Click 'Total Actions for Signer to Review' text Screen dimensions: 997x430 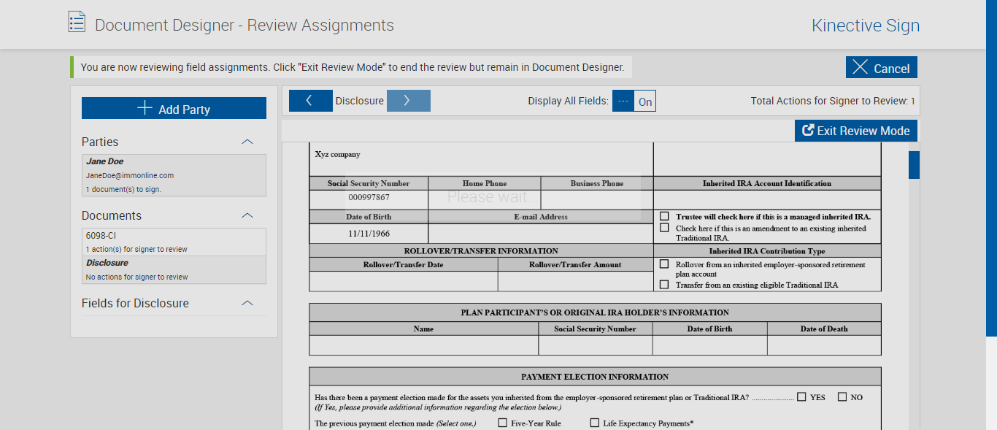coord(833,101)
